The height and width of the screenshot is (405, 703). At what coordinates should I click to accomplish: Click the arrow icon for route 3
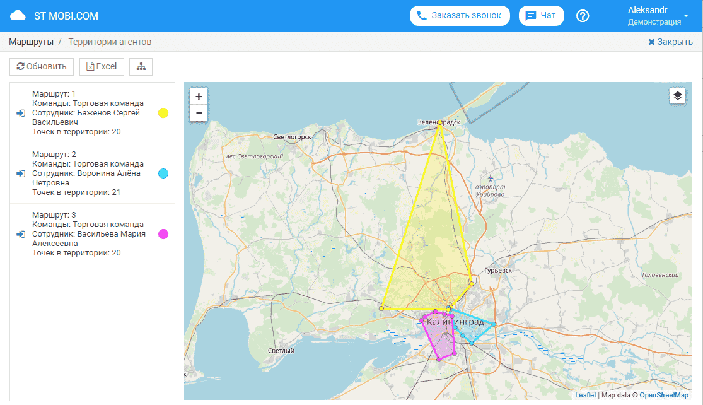(x=21, y=234)
